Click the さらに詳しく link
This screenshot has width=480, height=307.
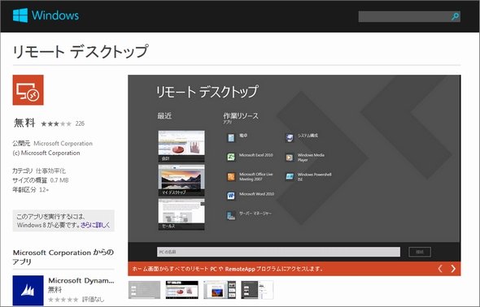click(95, 225)
